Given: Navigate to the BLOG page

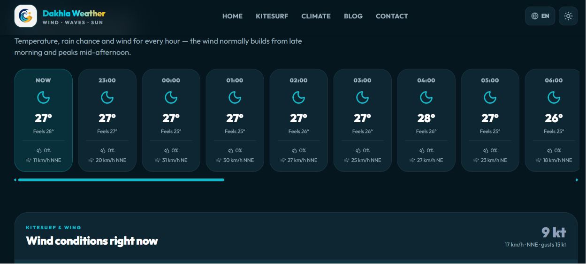Looking at the screenshot, I should 353,16.
